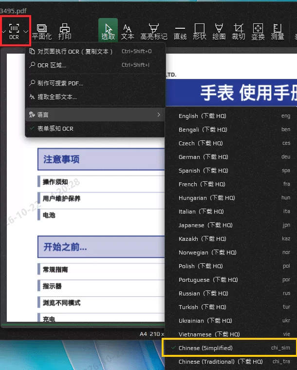Choose 提取全部文本... menu entry
This screenshot has height=370, width=297.
tap(95, 97)
